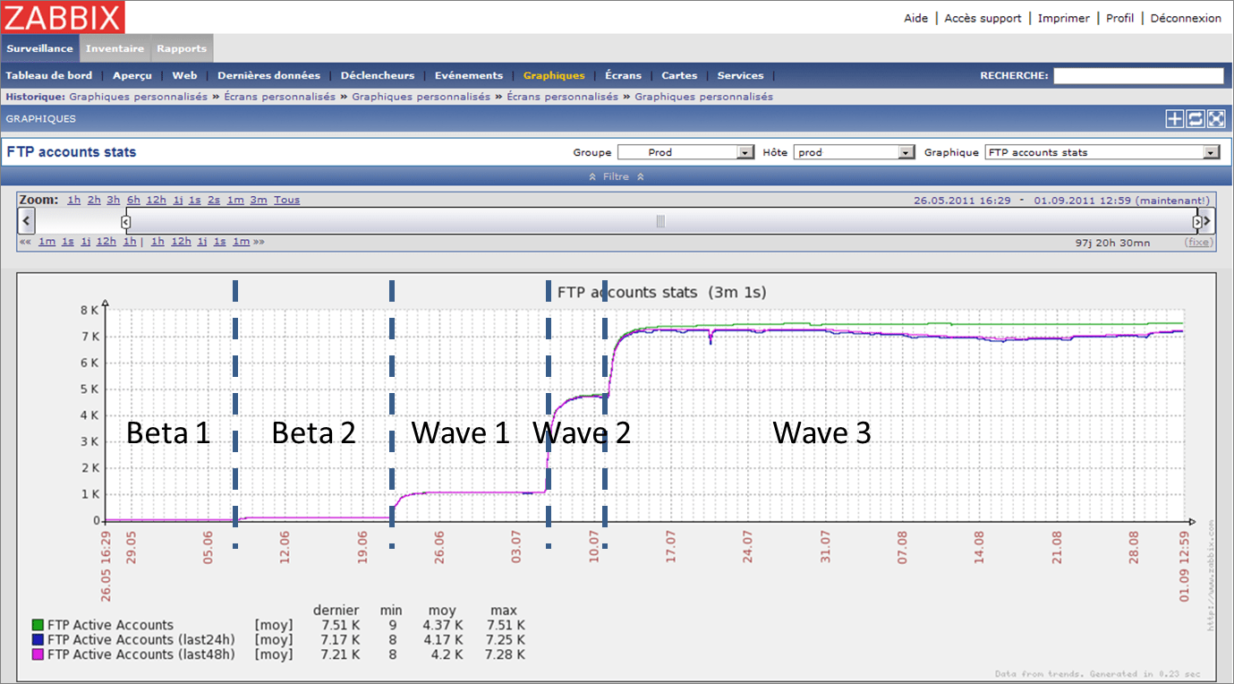Switch to the Inventaire tab
This screenshot has width=1234, height=684.
pyautogui.click(x=115, y=48)
